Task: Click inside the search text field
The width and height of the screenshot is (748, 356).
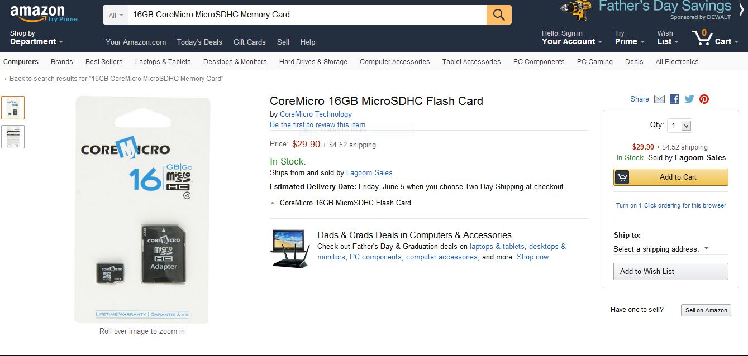Action: tap(307, 15)
